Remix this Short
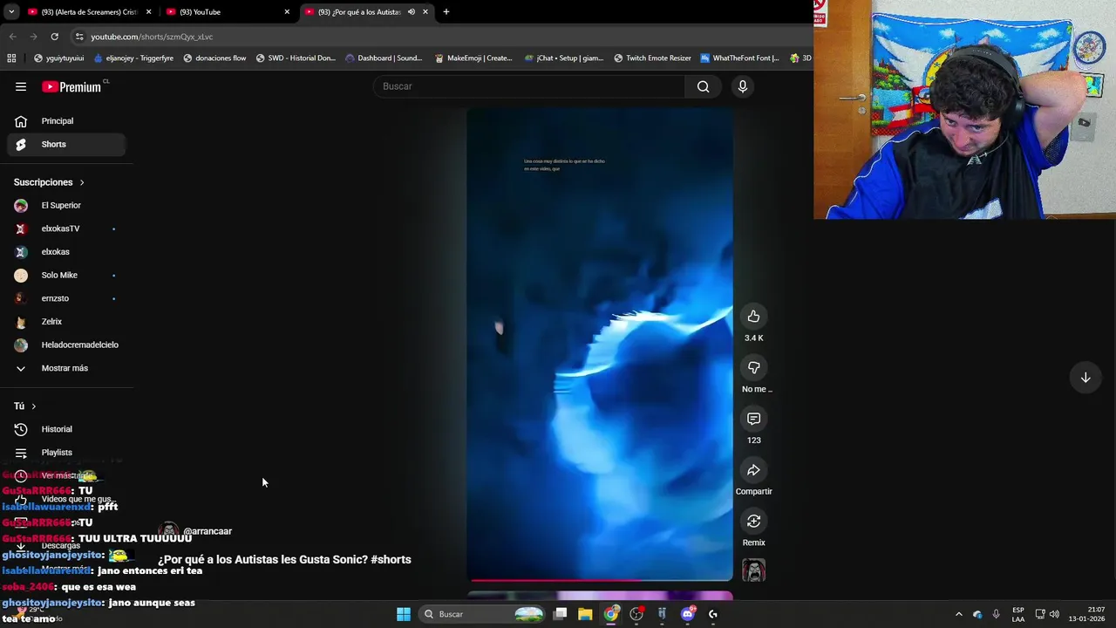 [753, 522]
